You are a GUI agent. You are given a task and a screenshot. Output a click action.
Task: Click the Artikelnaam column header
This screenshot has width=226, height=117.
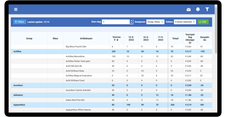click(86, 39)
